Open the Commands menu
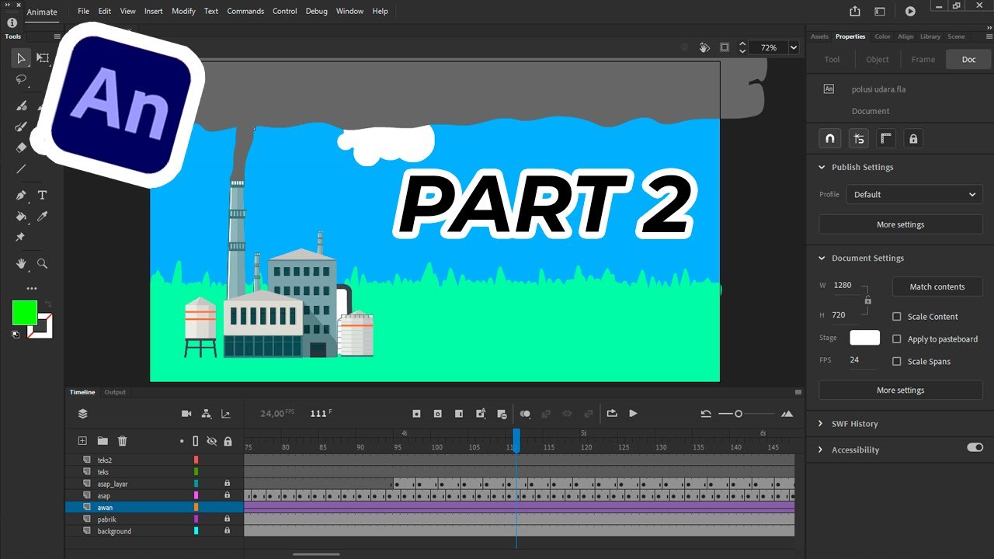994x559 pixels. pyautogui.click(x=245, y=12)
